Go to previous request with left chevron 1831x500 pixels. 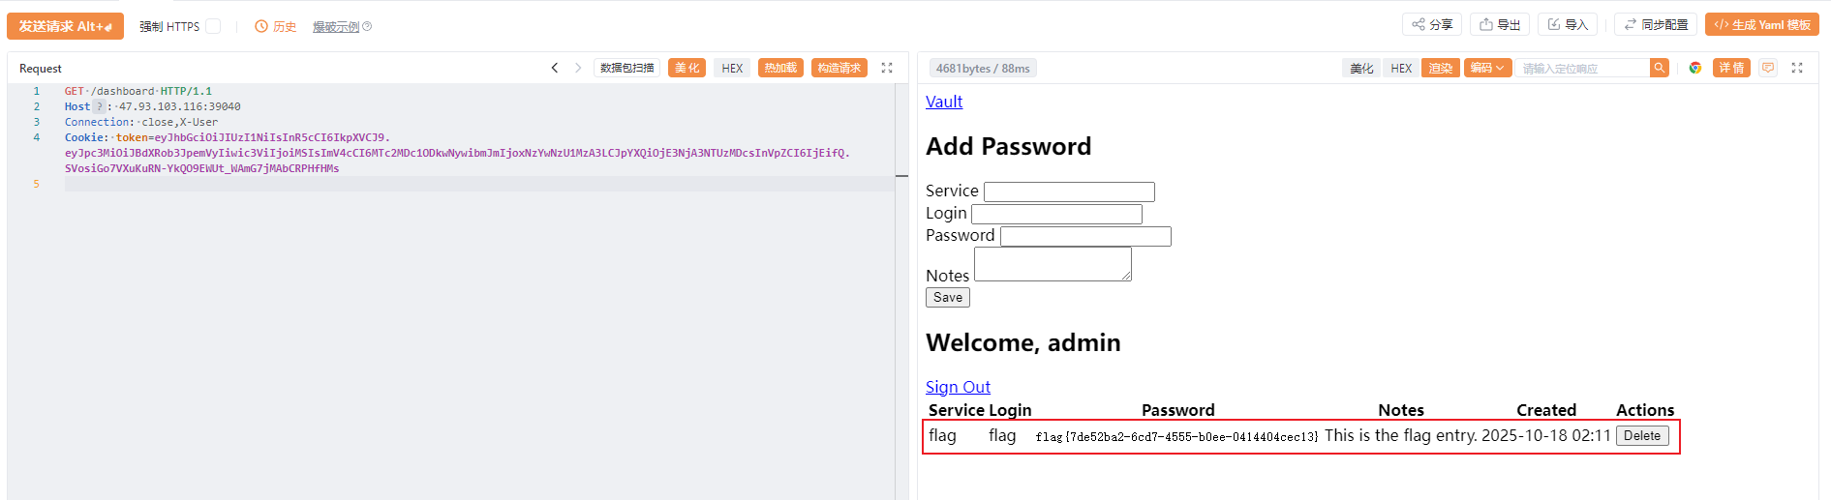pos(555,68)
